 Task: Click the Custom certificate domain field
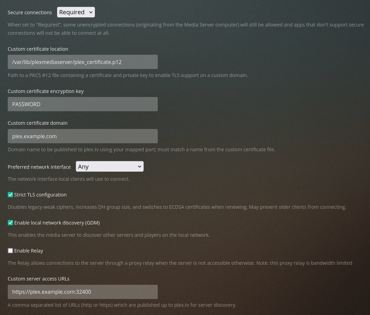click(82, 136)
